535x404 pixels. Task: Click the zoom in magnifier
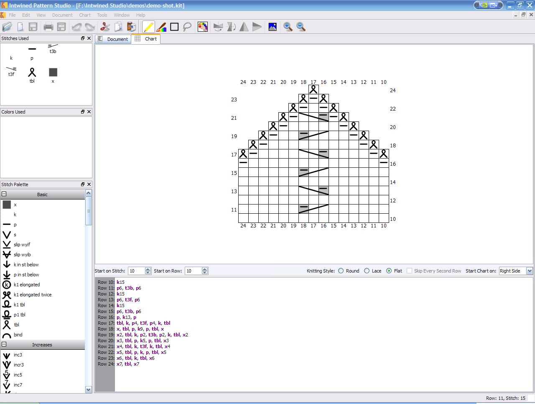point(288,27)
